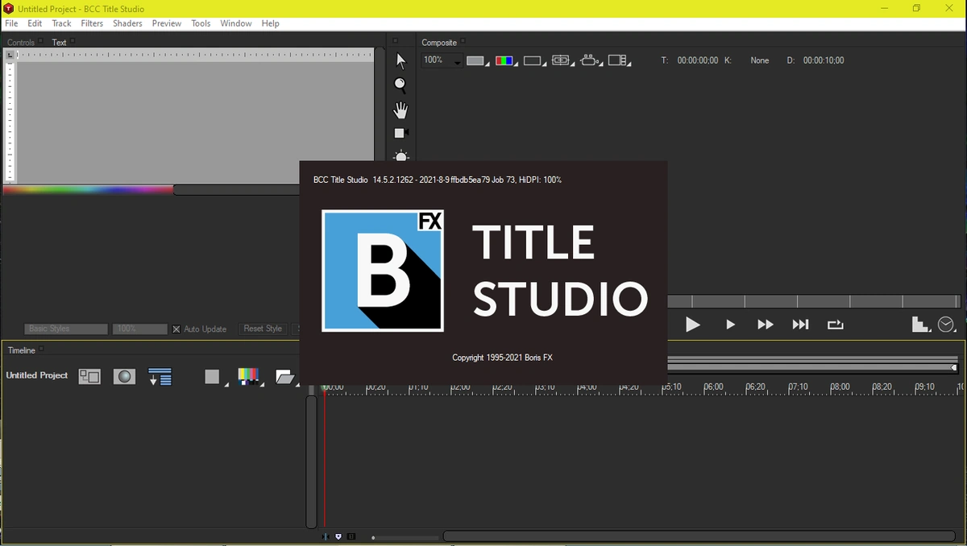Click the add track down-arrow icon

click(x=160, y=376)
